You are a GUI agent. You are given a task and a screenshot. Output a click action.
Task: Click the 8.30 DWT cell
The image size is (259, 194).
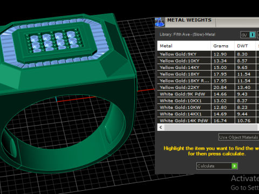click(245, 54)
